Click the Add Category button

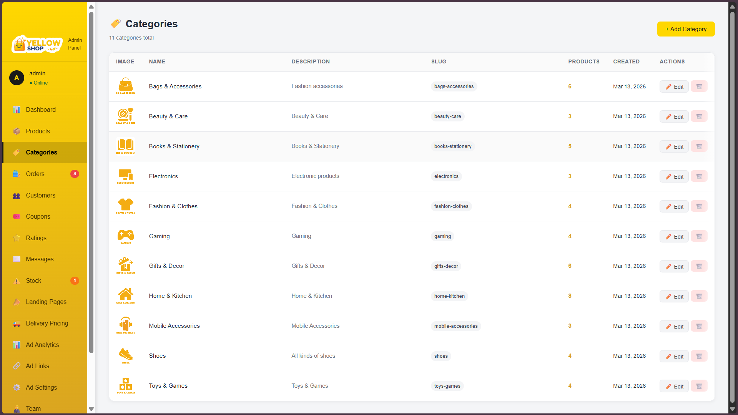(686, 29)
